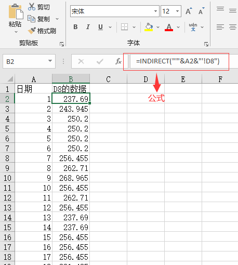Select the Format Painter (格式刷) tool
The width and height of the screenshot is (238, 265).
click(42, 31)
